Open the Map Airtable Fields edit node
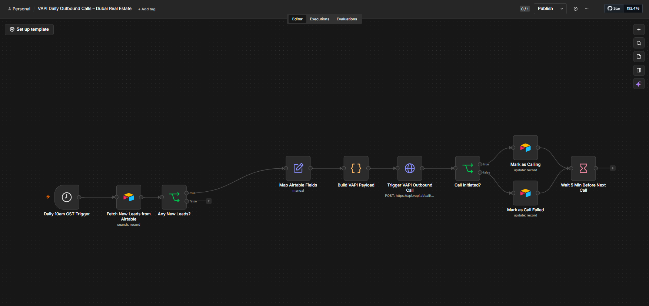 298,168
